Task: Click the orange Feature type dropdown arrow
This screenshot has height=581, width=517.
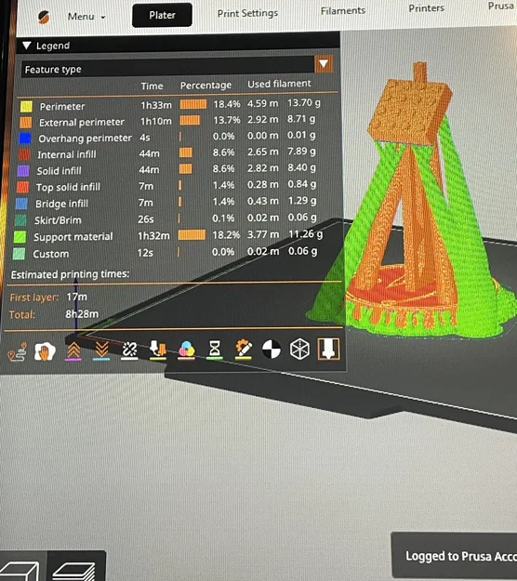Action: pos(324,64)
